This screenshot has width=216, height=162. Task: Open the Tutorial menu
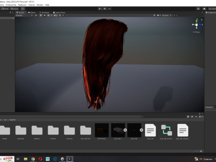[x=31, y=5]
